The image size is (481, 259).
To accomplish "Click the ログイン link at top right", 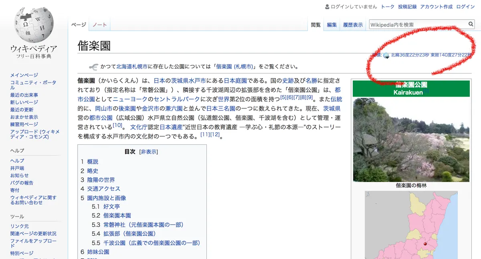I will 465,6.
